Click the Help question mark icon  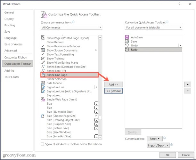click(x=179, y=4)
